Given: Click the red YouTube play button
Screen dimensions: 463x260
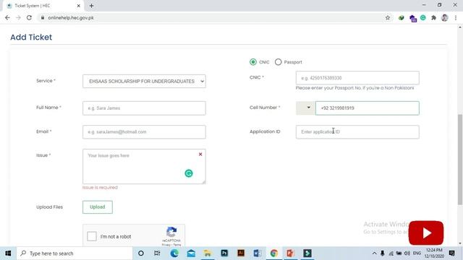Looking at the screenshot, I should click(426, 233).
